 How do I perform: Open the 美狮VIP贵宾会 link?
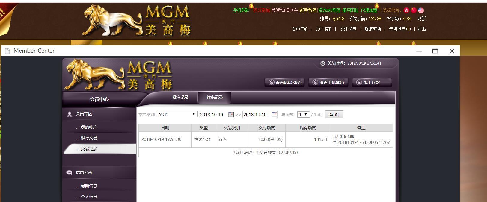tap(285, 10)
